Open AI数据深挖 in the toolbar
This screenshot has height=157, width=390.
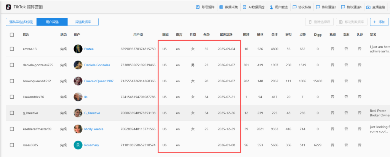point(254,7)
